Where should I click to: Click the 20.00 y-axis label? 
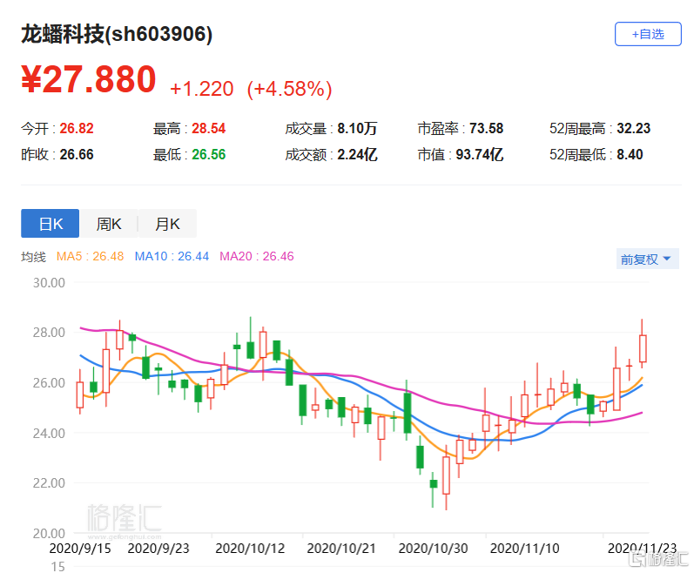(49, 533)
